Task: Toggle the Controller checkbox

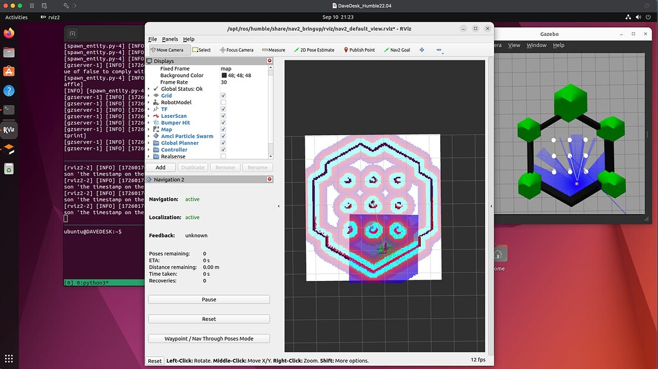Action: tap(223, 149)
